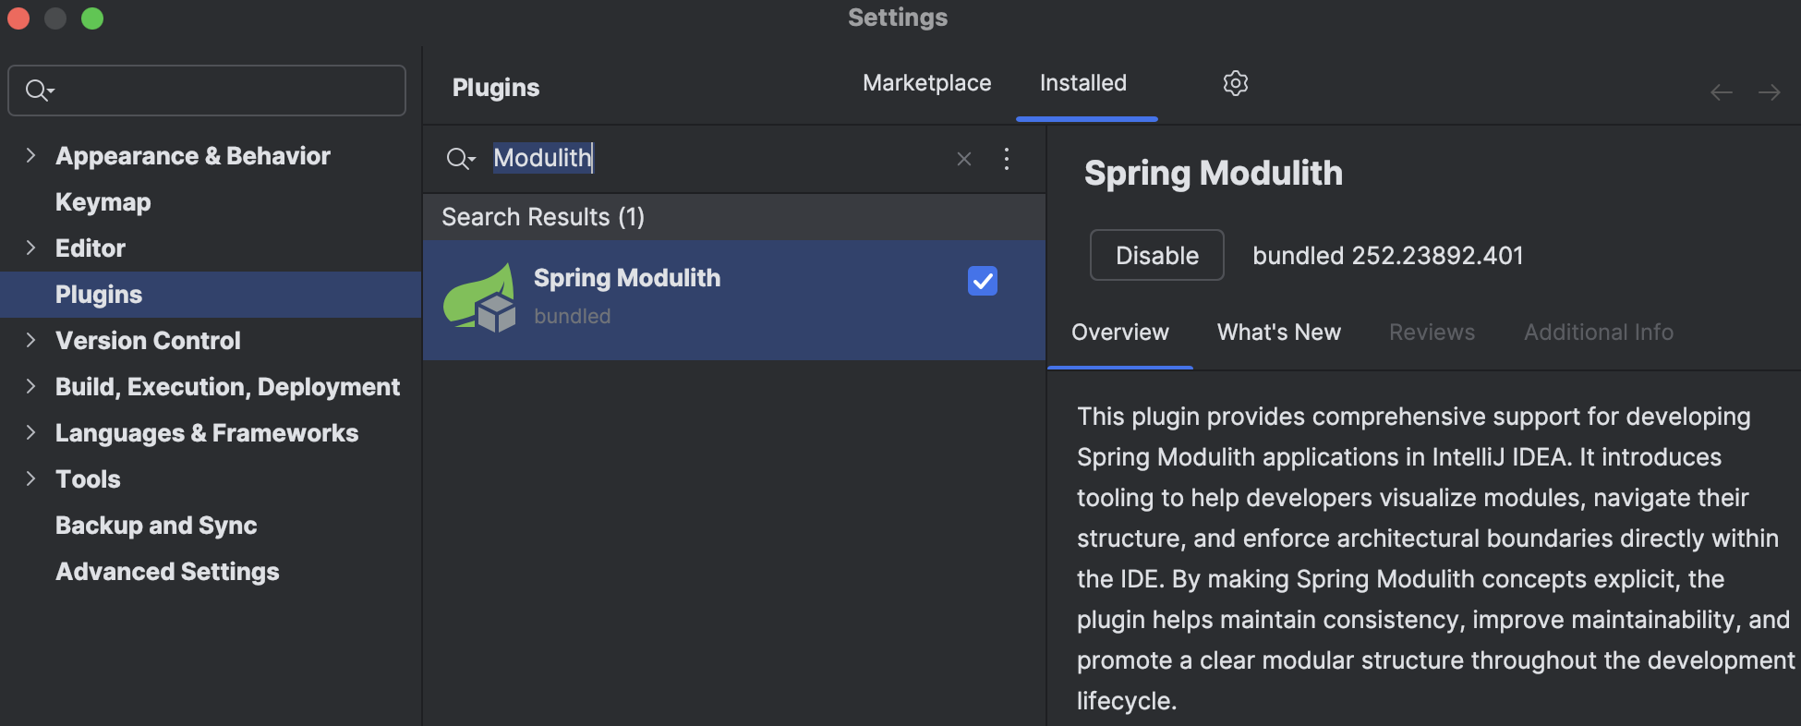Select Plugins in settings tree
This screenshot has width=1801, height=726.
[99, 295]
